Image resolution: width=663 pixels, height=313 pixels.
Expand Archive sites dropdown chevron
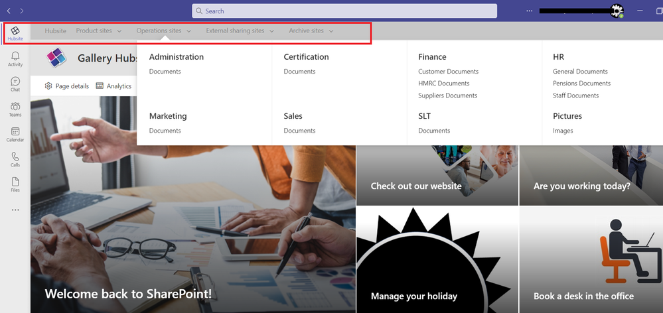pos(331,31)
